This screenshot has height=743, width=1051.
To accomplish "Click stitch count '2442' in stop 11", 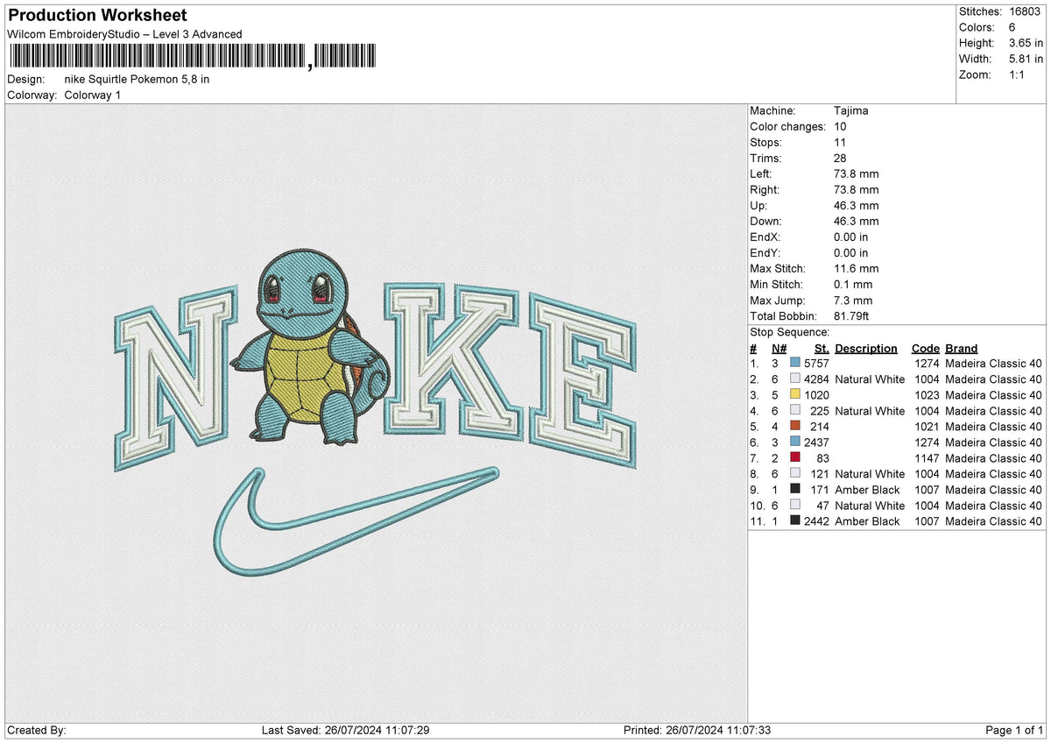I will click(816, 521).
